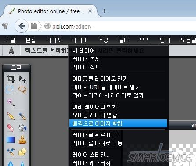
Task: Choose 보이는 레이어 병합
Action: pyautogui.click(x=118, y=115)
